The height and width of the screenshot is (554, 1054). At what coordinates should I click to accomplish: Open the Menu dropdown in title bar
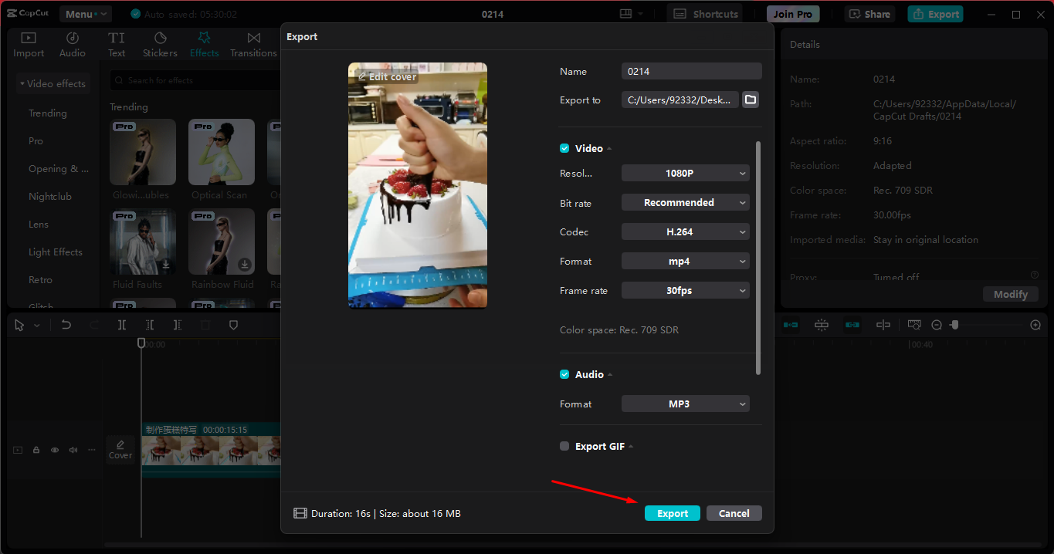86,14
